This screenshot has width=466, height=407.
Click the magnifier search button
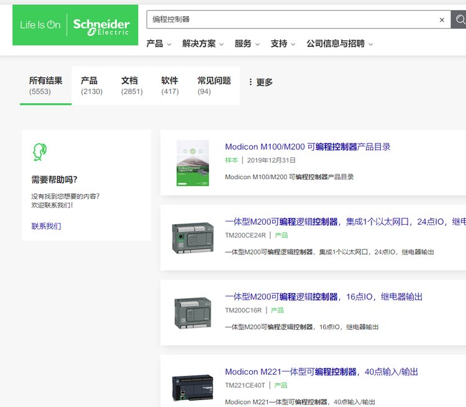pos(460,20)
